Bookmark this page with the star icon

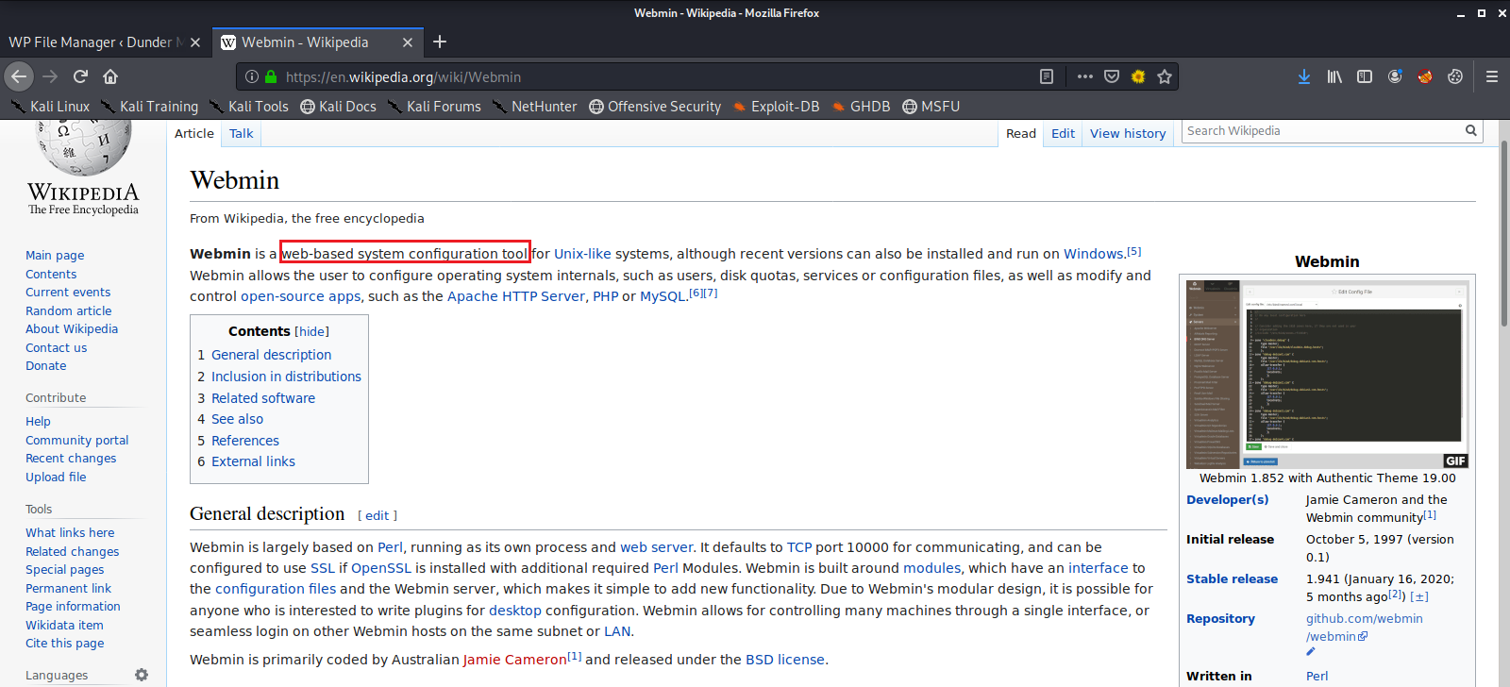coord(1165,76)
